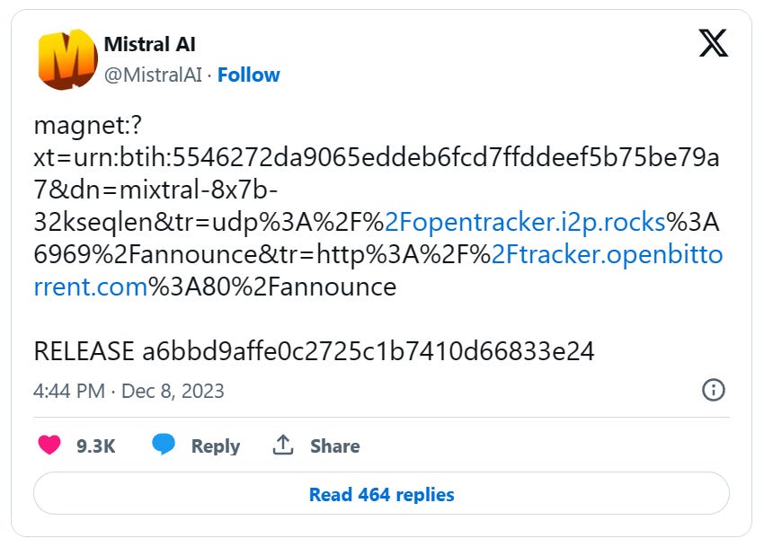The height and width of the screenshot is (556, 764).
Task: Click the pink heart like icon
Action: pos(49,445)
